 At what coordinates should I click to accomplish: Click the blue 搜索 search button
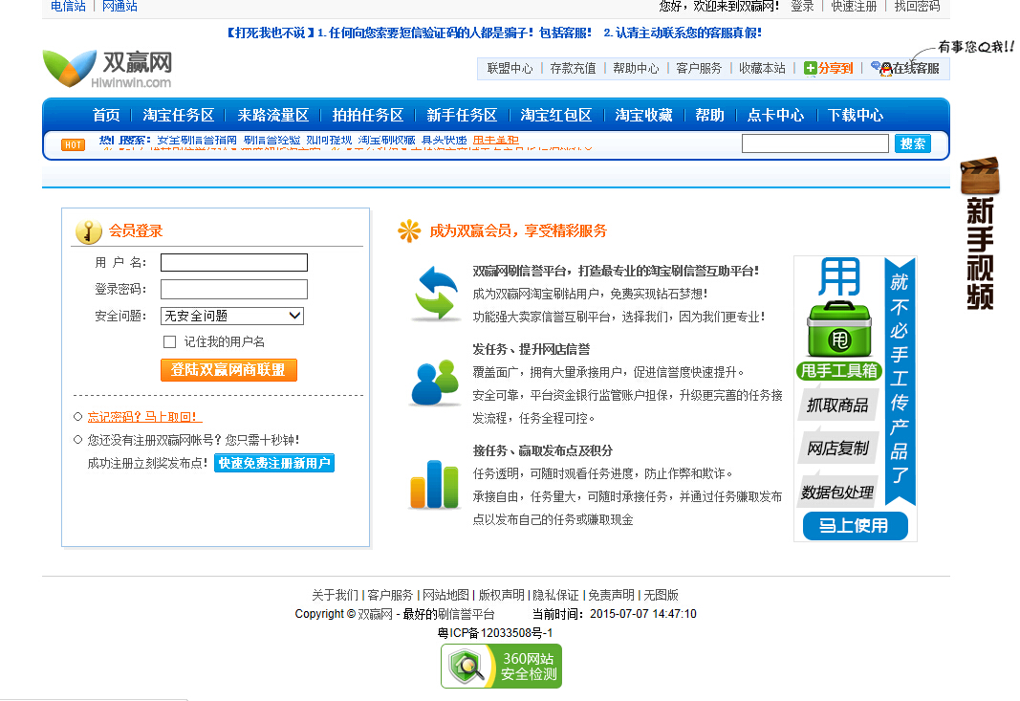[x=913, y=143]
